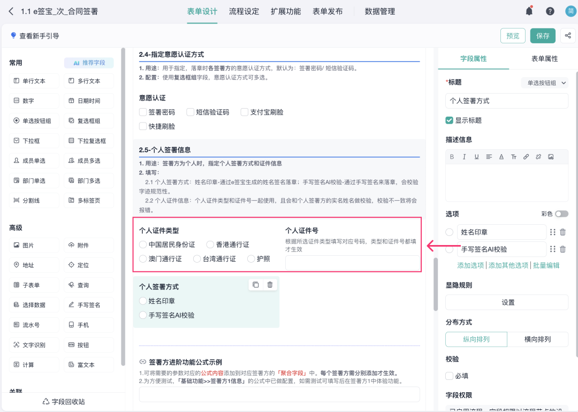Screen dimensions: 578x412
Task: Switch to the 数据管理 tab
Action: coord(380,11)
